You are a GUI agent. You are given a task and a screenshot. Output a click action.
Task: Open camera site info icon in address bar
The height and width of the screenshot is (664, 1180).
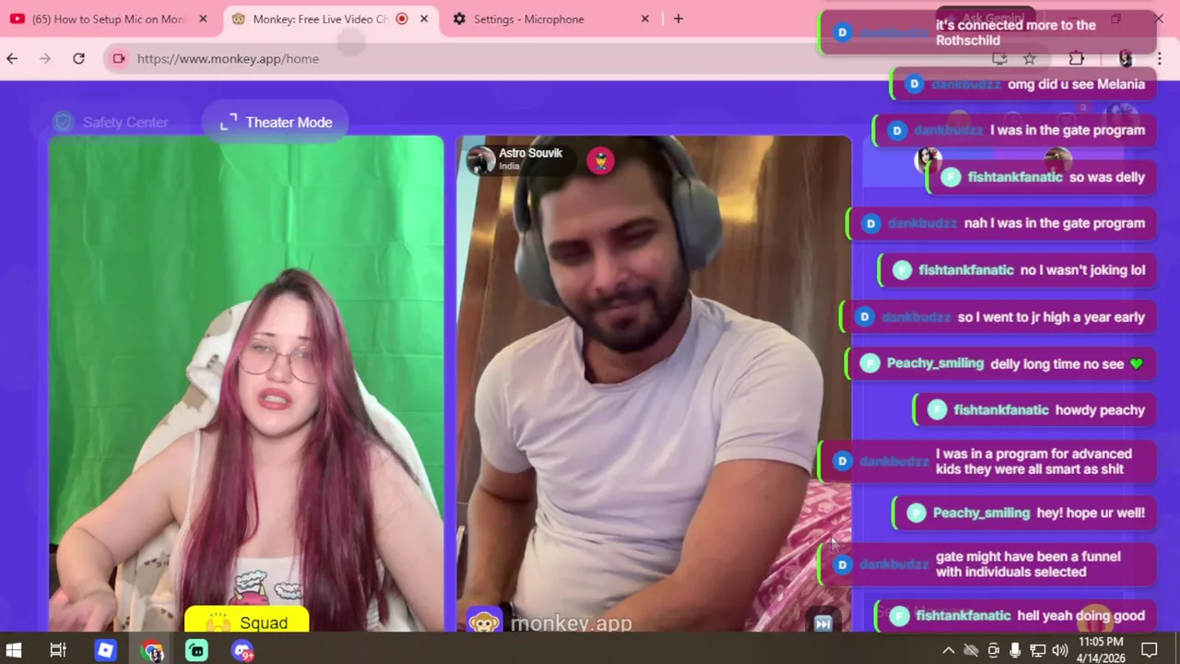[x=119, y=58]
